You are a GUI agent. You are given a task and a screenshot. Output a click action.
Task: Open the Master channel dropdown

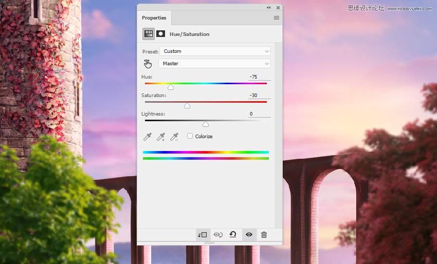(x=214, y=64)
